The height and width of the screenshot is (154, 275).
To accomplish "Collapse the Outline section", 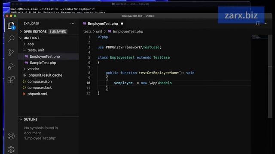I will (21, 119).
